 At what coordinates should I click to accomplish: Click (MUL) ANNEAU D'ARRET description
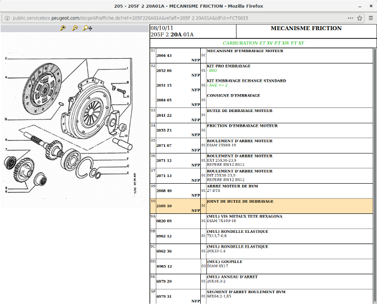(x=232, y=277)
